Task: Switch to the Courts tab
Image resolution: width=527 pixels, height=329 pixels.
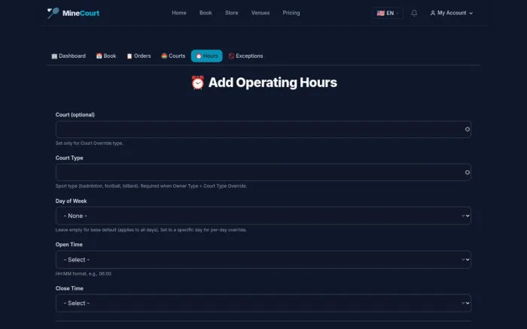Action: [x=173, y=56]
